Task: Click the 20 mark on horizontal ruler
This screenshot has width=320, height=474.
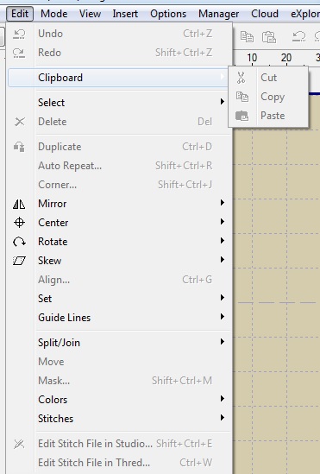Action: (x=286, y=58)
